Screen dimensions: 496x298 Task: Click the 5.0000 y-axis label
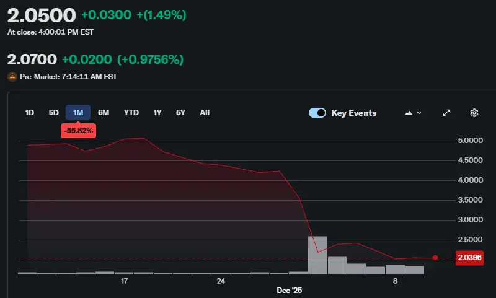coord(471,140)
